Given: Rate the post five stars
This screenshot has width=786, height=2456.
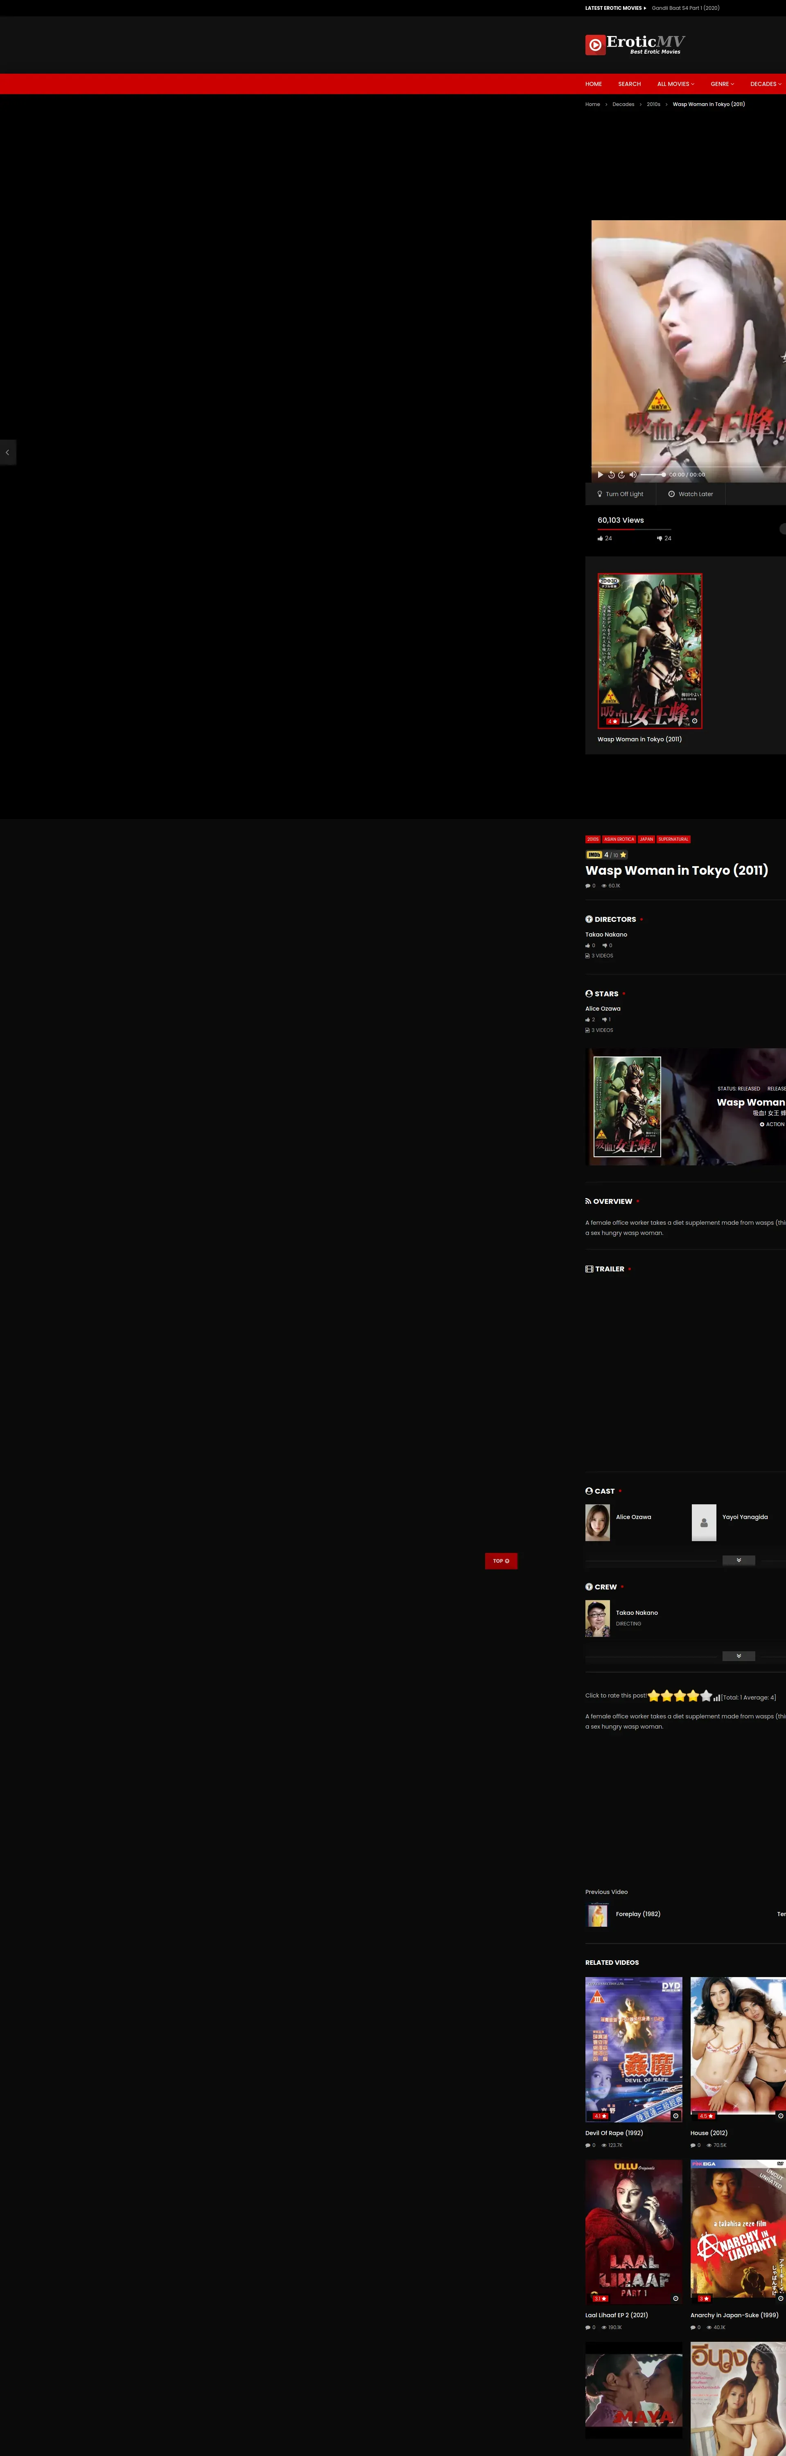Looking at the screenshot, I should coord(706,1696).
